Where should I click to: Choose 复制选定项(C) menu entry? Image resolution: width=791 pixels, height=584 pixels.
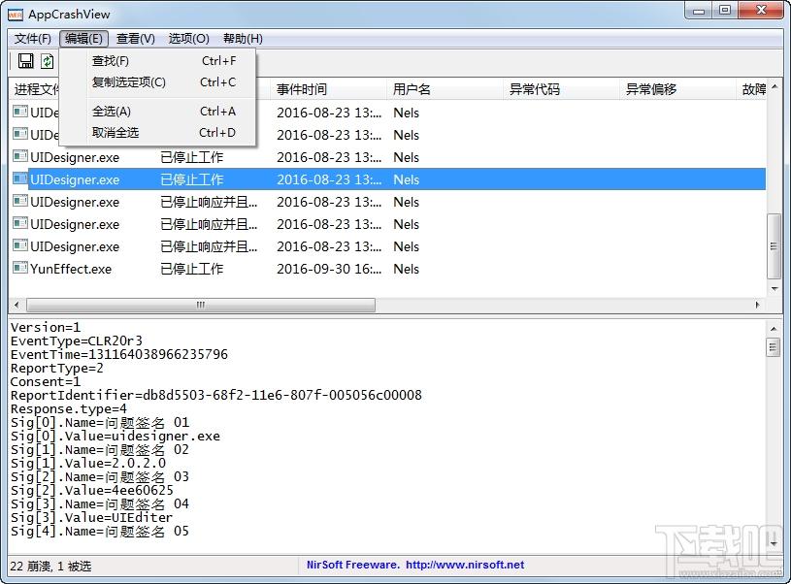pos(157,82)
